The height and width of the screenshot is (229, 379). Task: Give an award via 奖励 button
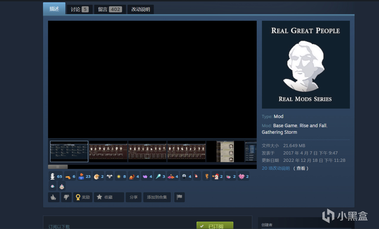[x=83, y=197]
